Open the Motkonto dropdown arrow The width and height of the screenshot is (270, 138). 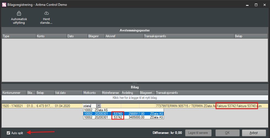click(x=98, y=106)
